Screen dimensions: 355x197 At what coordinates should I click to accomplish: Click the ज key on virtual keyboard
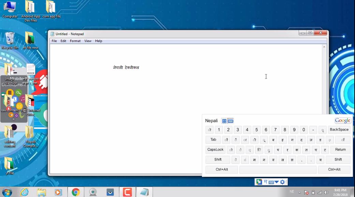coord(311,140)
